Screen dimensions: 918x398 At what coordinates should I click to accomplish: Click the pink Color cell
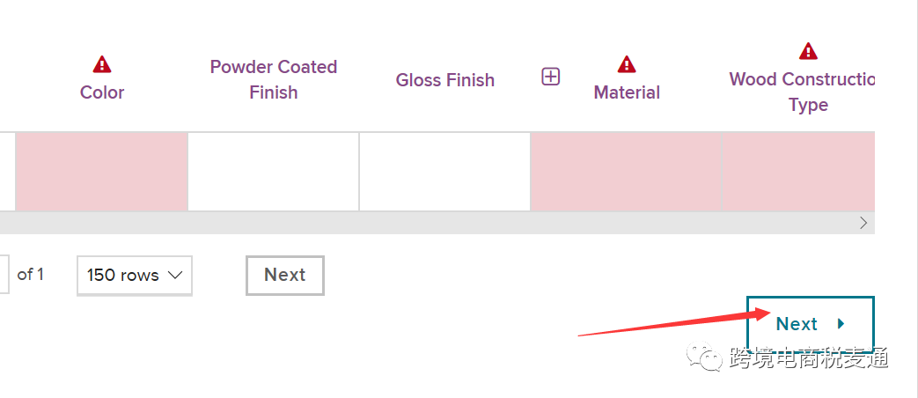pyautogui.click(x=102, y=172)
